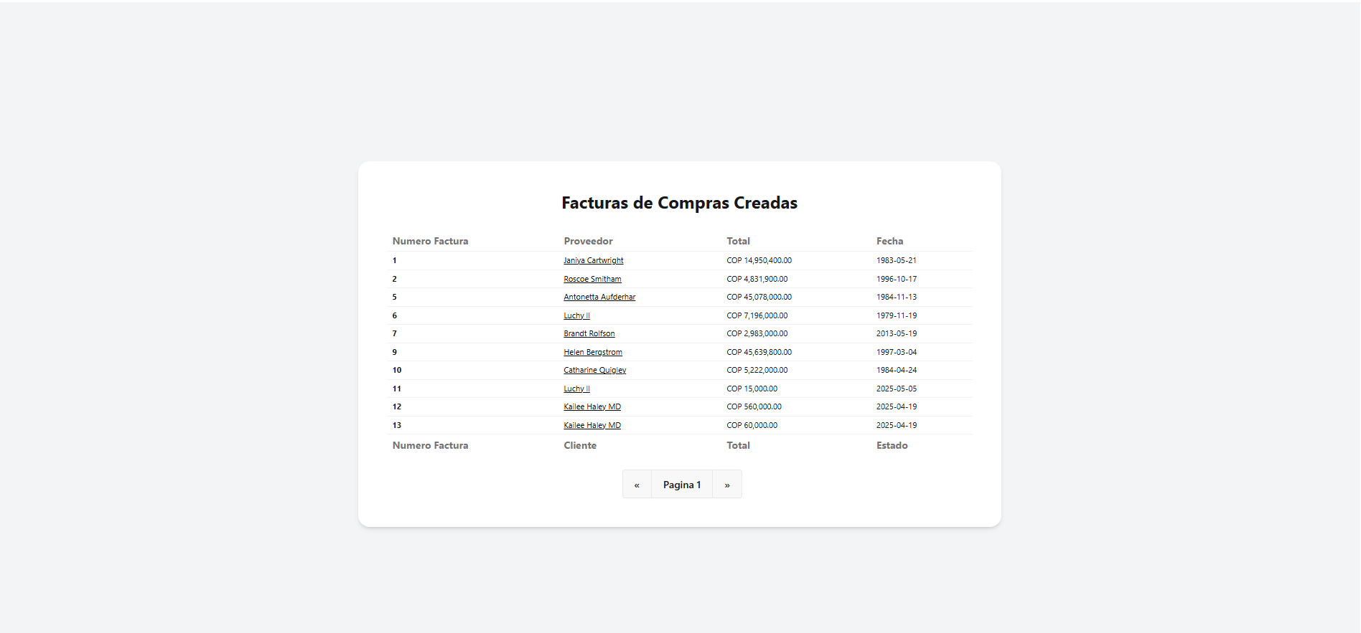Select supplier Brandt Rolfson
Viewport: 1361px width, 633px height.
[x=589, y=333]
